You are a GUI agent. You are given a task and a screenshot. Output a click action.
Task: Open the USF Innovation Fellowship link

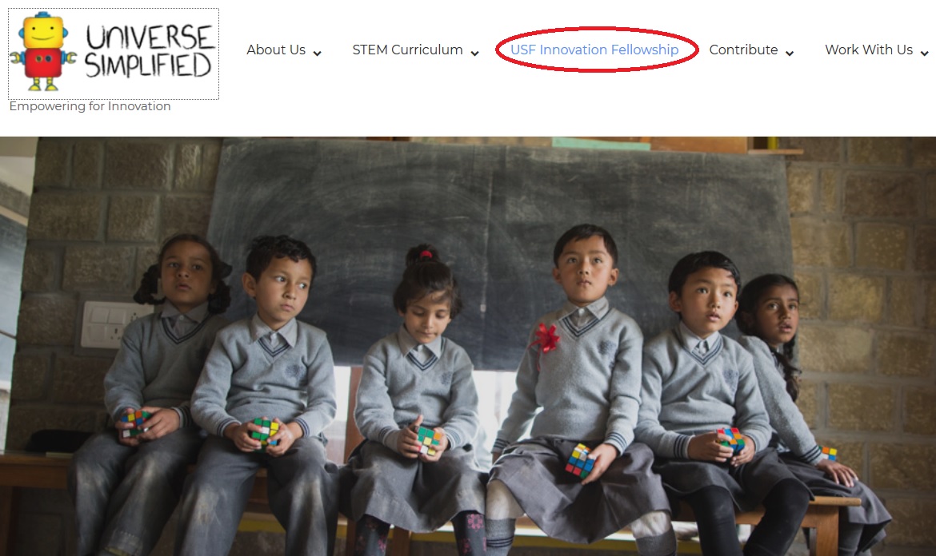pos(594,50)
